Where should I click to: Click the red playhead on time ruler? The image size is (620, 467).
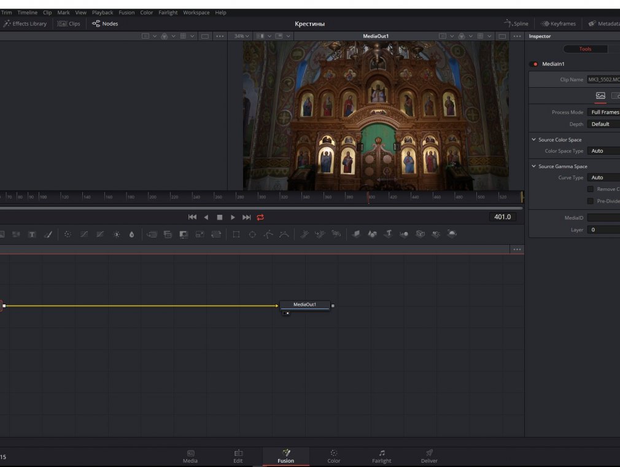(368, 197)
